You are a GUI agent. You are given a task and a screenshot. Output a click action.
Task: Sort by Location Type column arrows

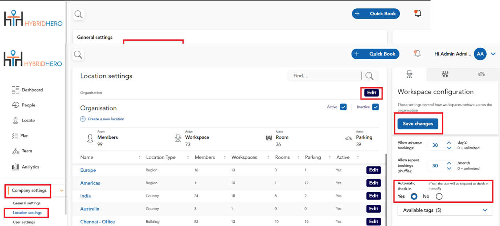tap(188, 158)
